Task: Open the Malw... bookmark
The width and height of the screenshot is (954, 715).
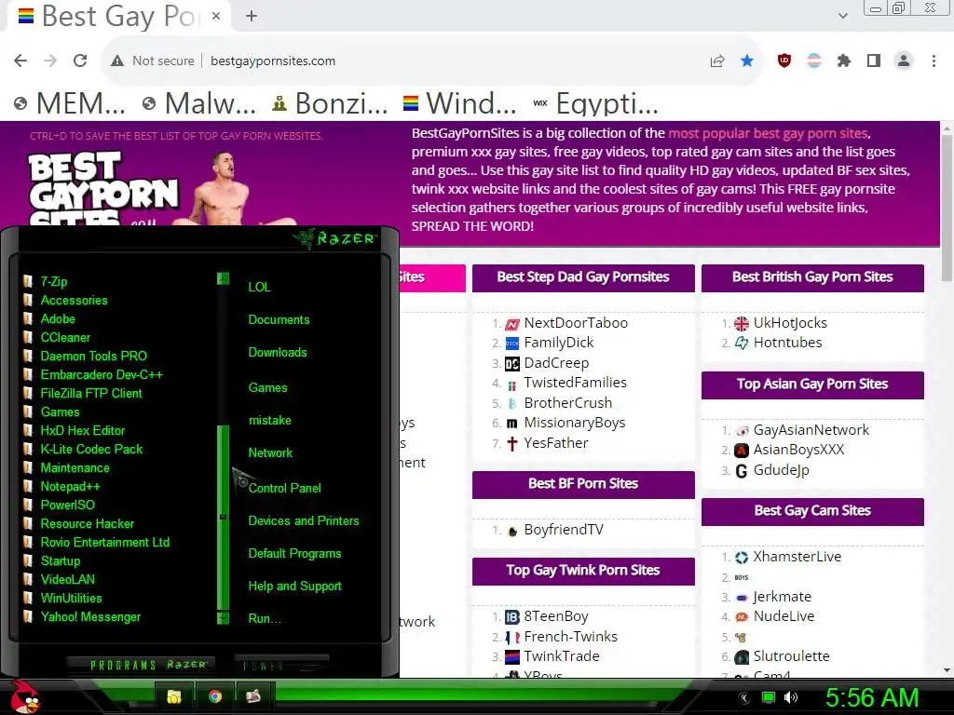Action: click(199, 103)
